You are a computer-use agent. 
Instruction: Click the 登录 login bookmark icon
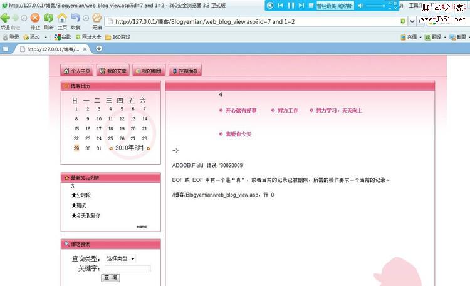click(11, 37)
